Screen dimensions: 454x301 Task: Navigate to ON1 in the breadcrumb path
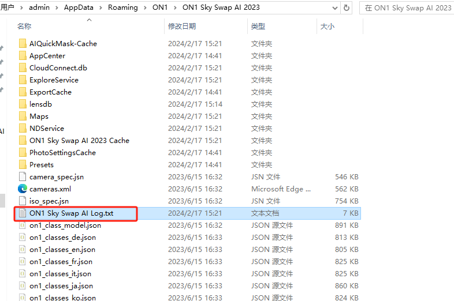159,7
